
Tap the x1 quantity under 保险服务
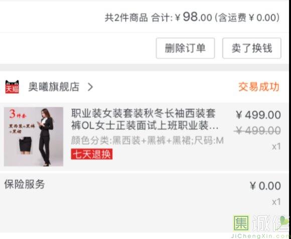276,202
